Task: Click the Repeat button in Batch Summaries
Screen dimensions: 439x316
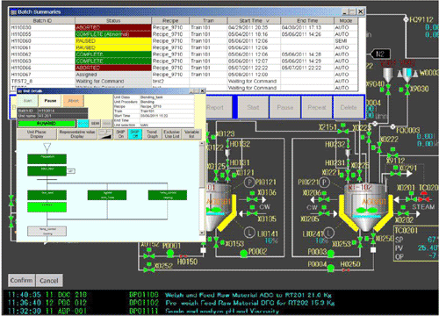Action: pyautogui.click(x=317, y=107)
